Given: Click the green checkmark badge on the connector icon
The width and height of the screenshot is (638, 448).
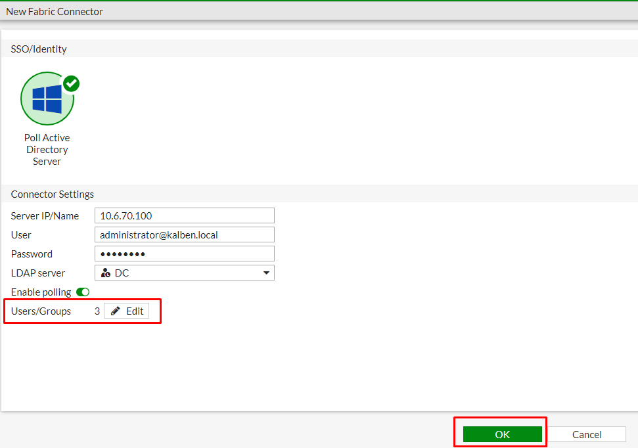Looking at the screenshot, I should (72, 84).
